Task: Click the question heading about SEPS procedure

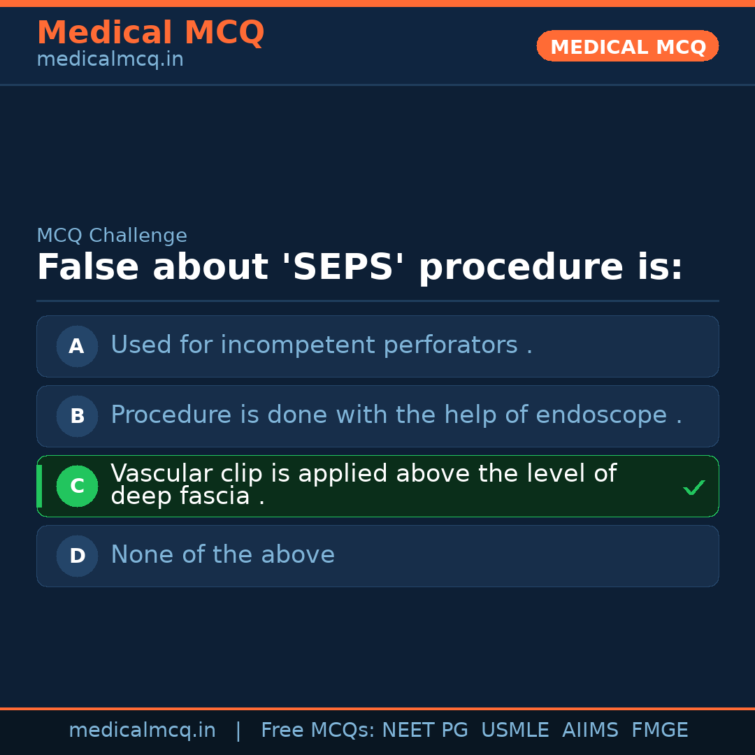Action: pos(359,268)
